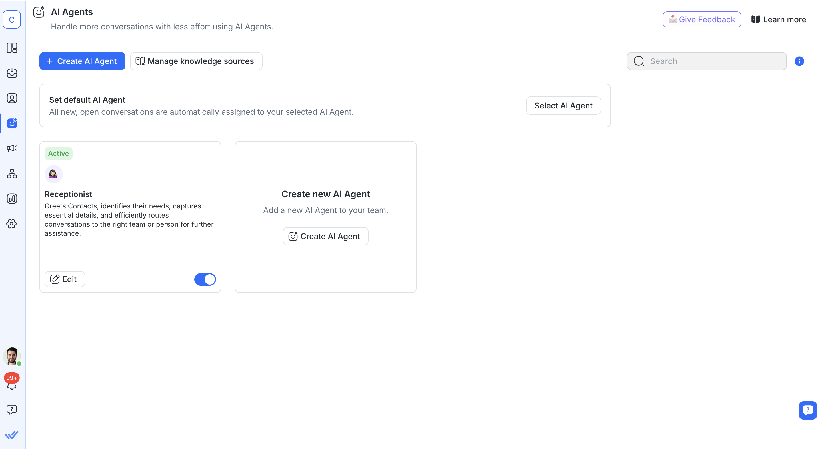This screenshot has height=449, width=820.
Task: Click the blue info icon beside search
Action: [x=799, y=61]
